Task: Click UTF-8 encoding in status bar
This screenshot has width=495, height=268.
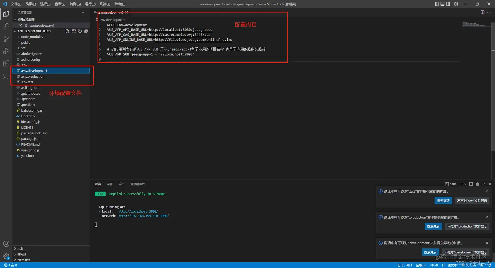Action: point(434,265)
